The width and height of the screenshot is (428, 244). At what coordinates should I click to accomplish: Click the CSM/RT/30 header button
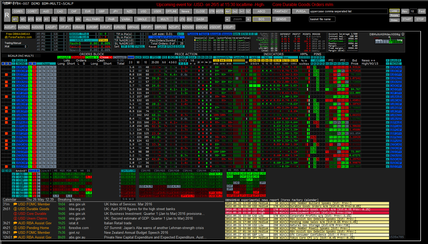click(x=128, y=171)
